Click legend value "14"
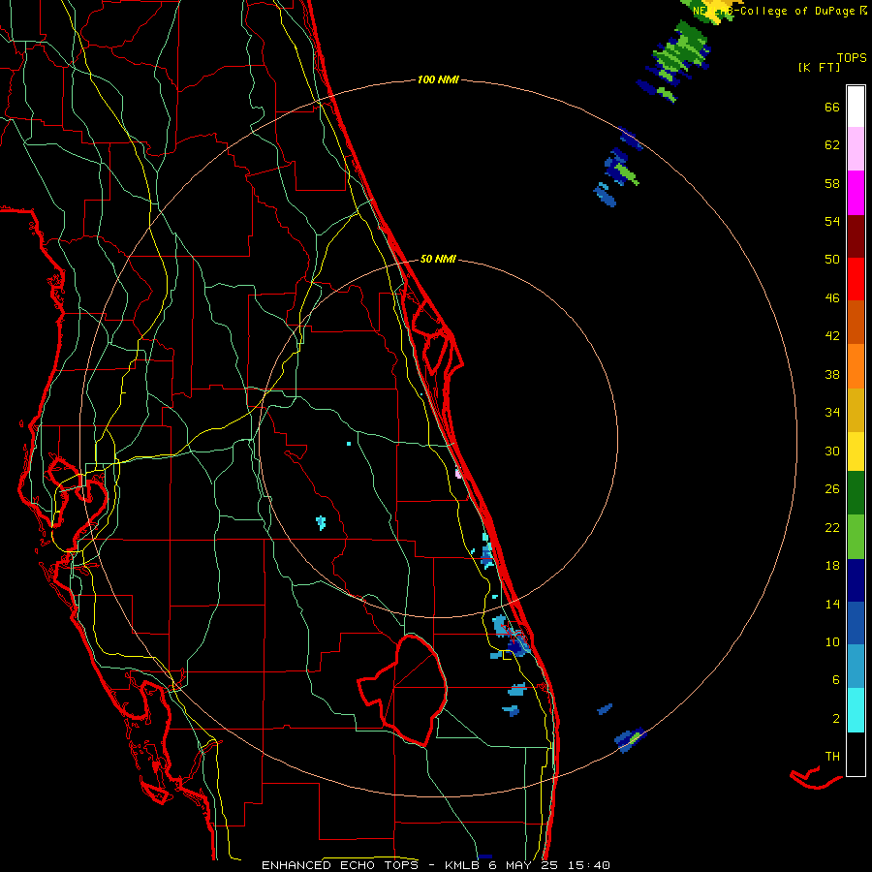Viewport: 872px width, 872px height. pyautogui.click(x=832, y=604)
